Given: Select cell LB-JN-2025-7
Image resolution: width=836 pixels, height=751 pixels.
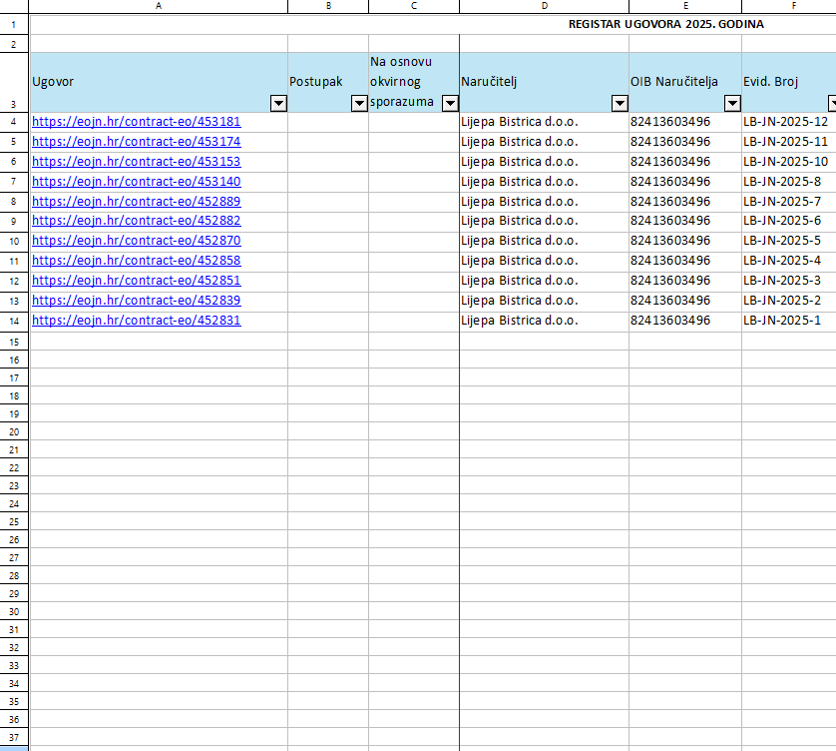Looking at the screenshot, I should click(789, 201).
